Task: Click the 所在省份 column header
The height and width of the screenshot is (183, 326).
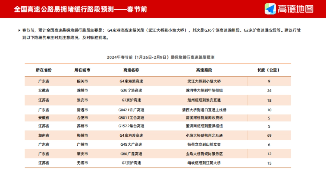Action: pyautogui.click(x=44, y=70)
